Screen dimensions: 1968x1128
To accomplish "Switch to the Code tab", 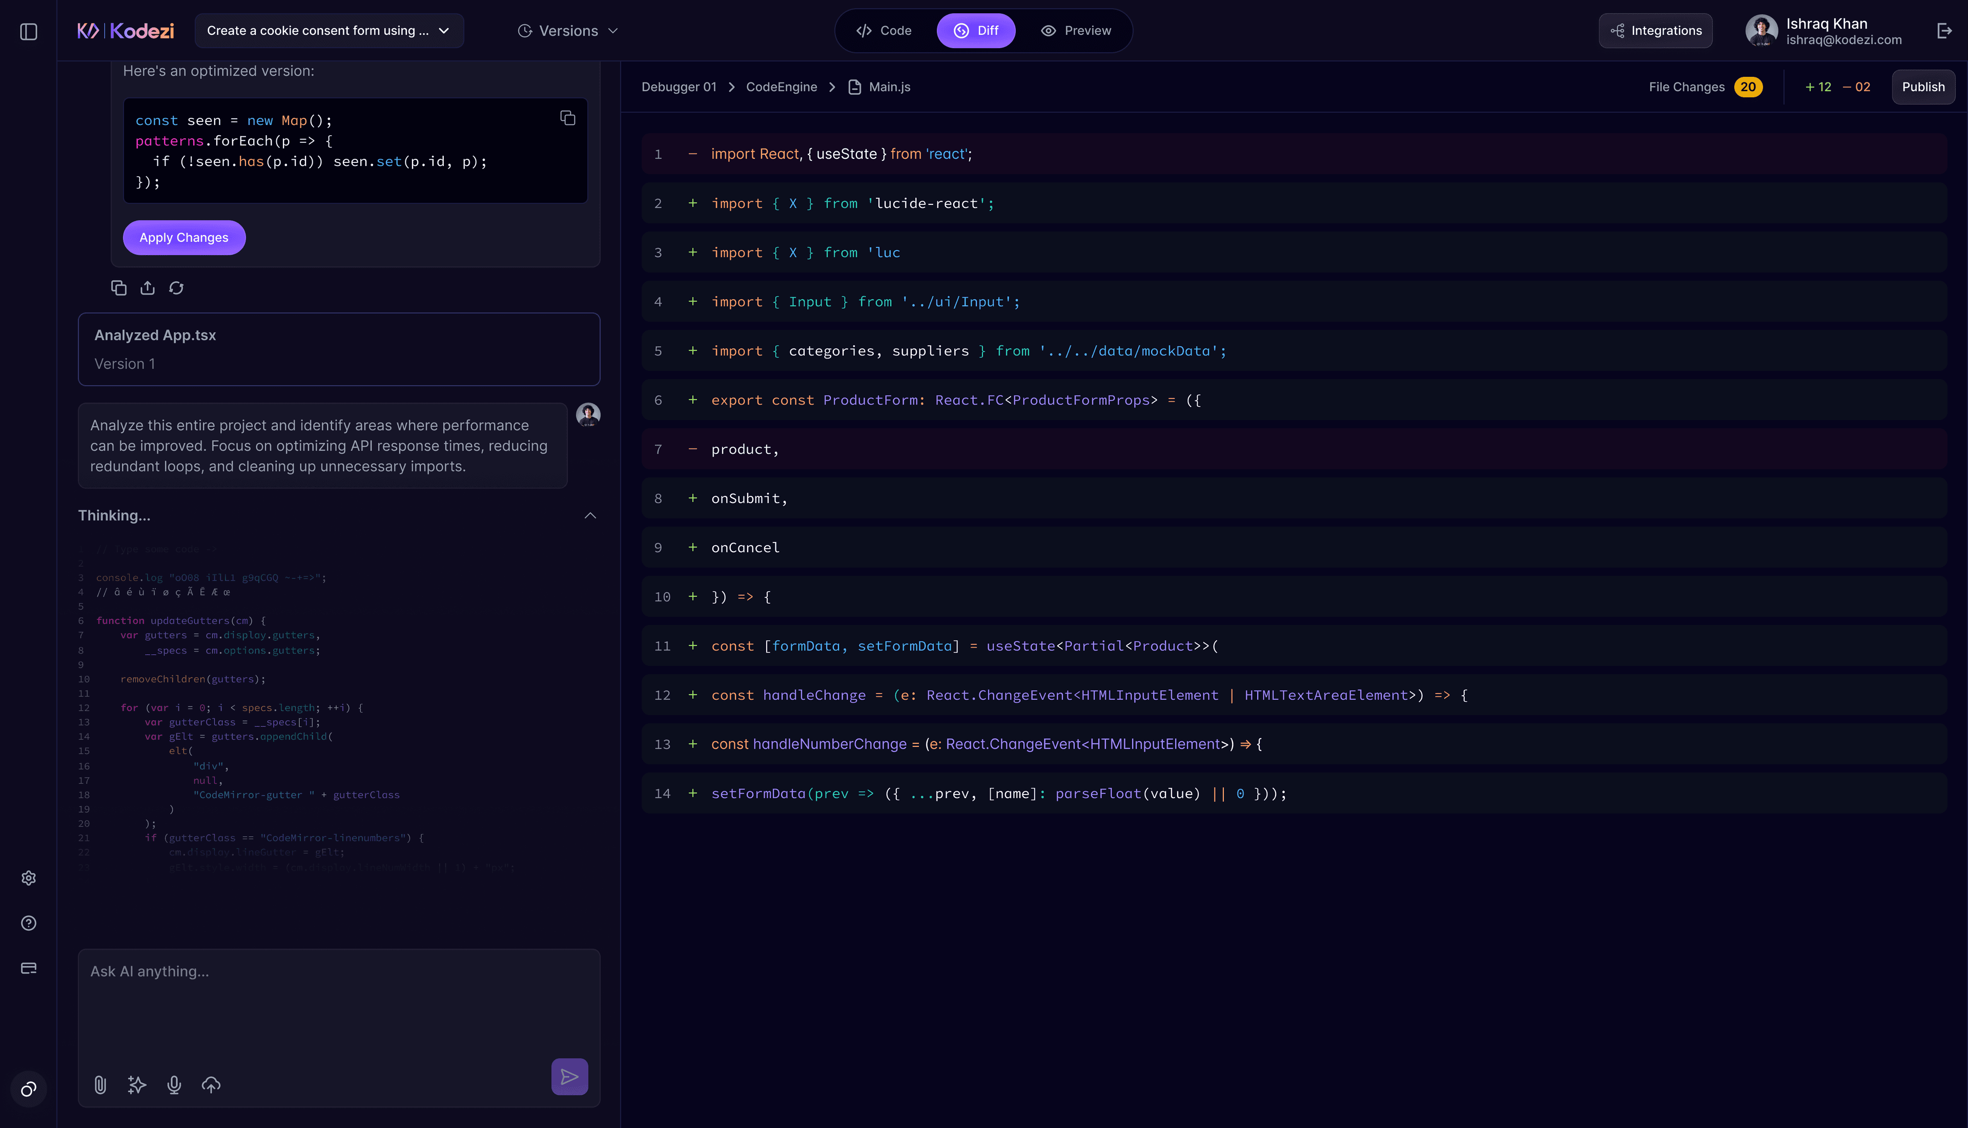I will (x=884, y=31).
